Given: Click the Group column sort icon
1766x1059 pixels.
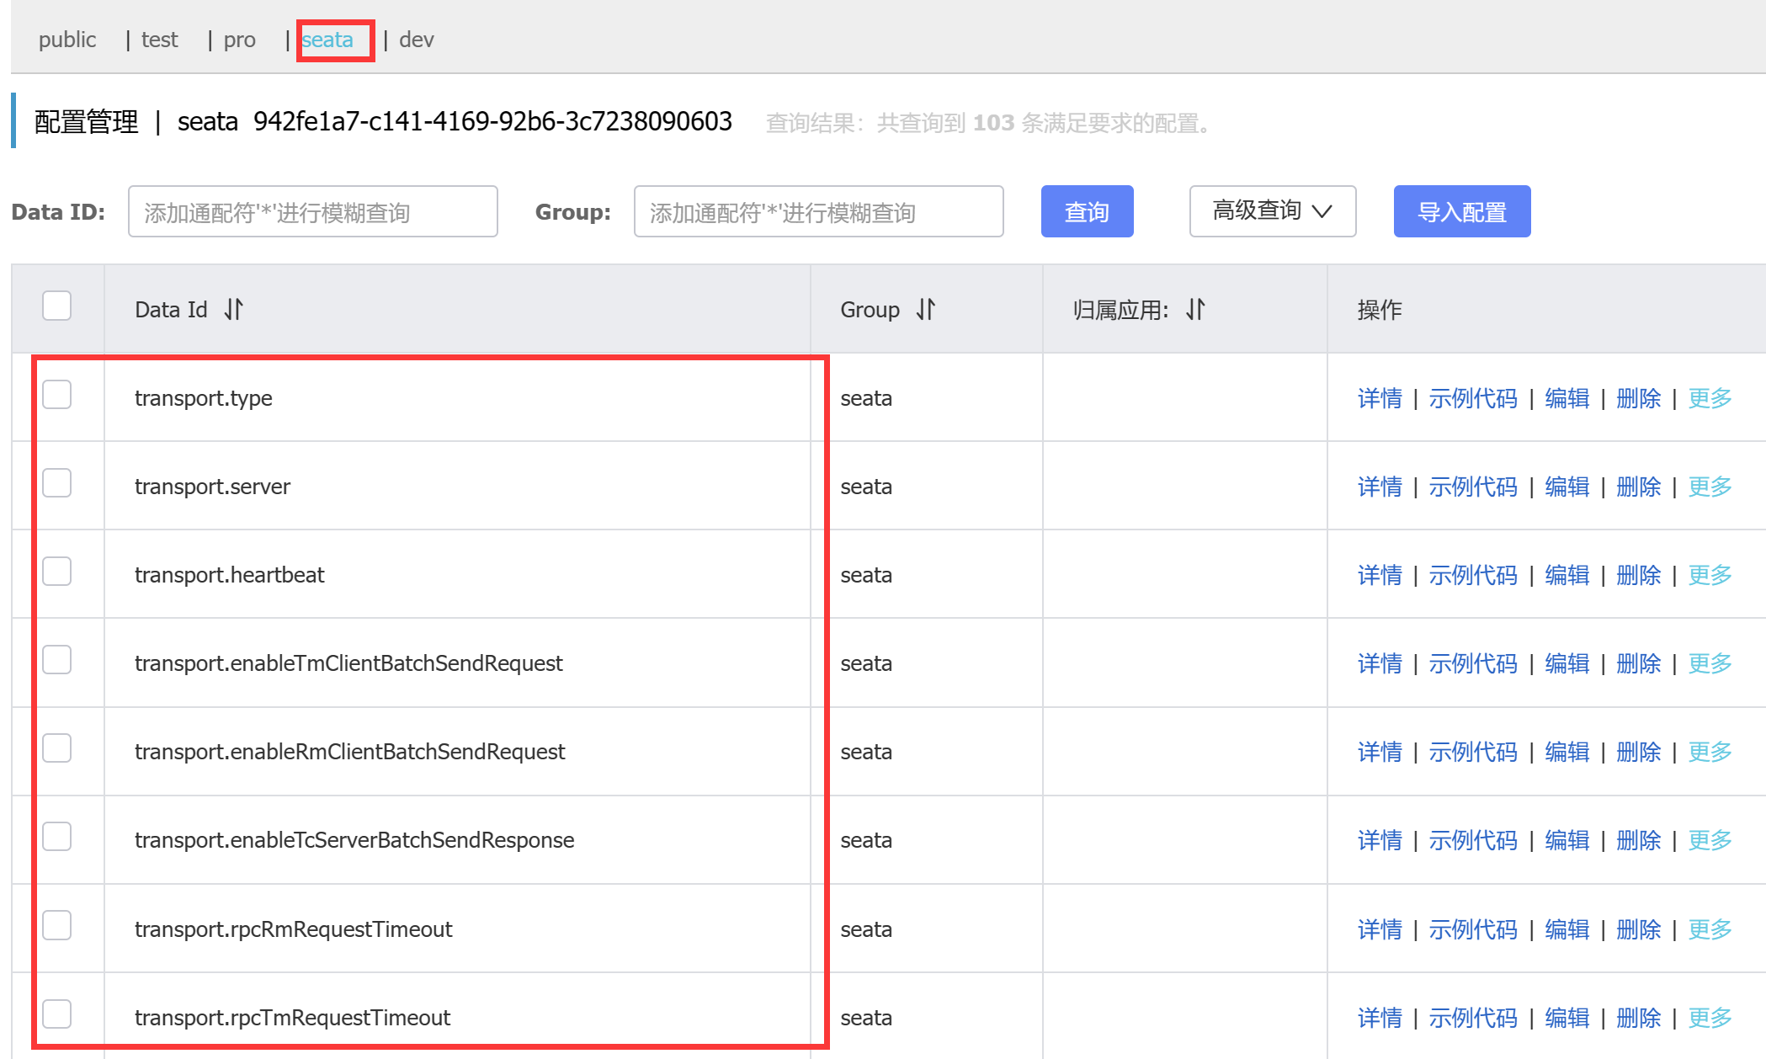Looking at the screenshot, I should pos(926,310).
